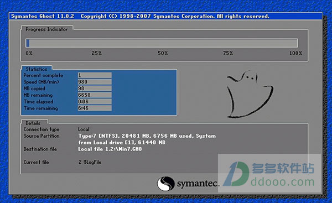Screen dimensions: 332x203
Task: Click the blue filled progress segment
Action: point(28,43)
